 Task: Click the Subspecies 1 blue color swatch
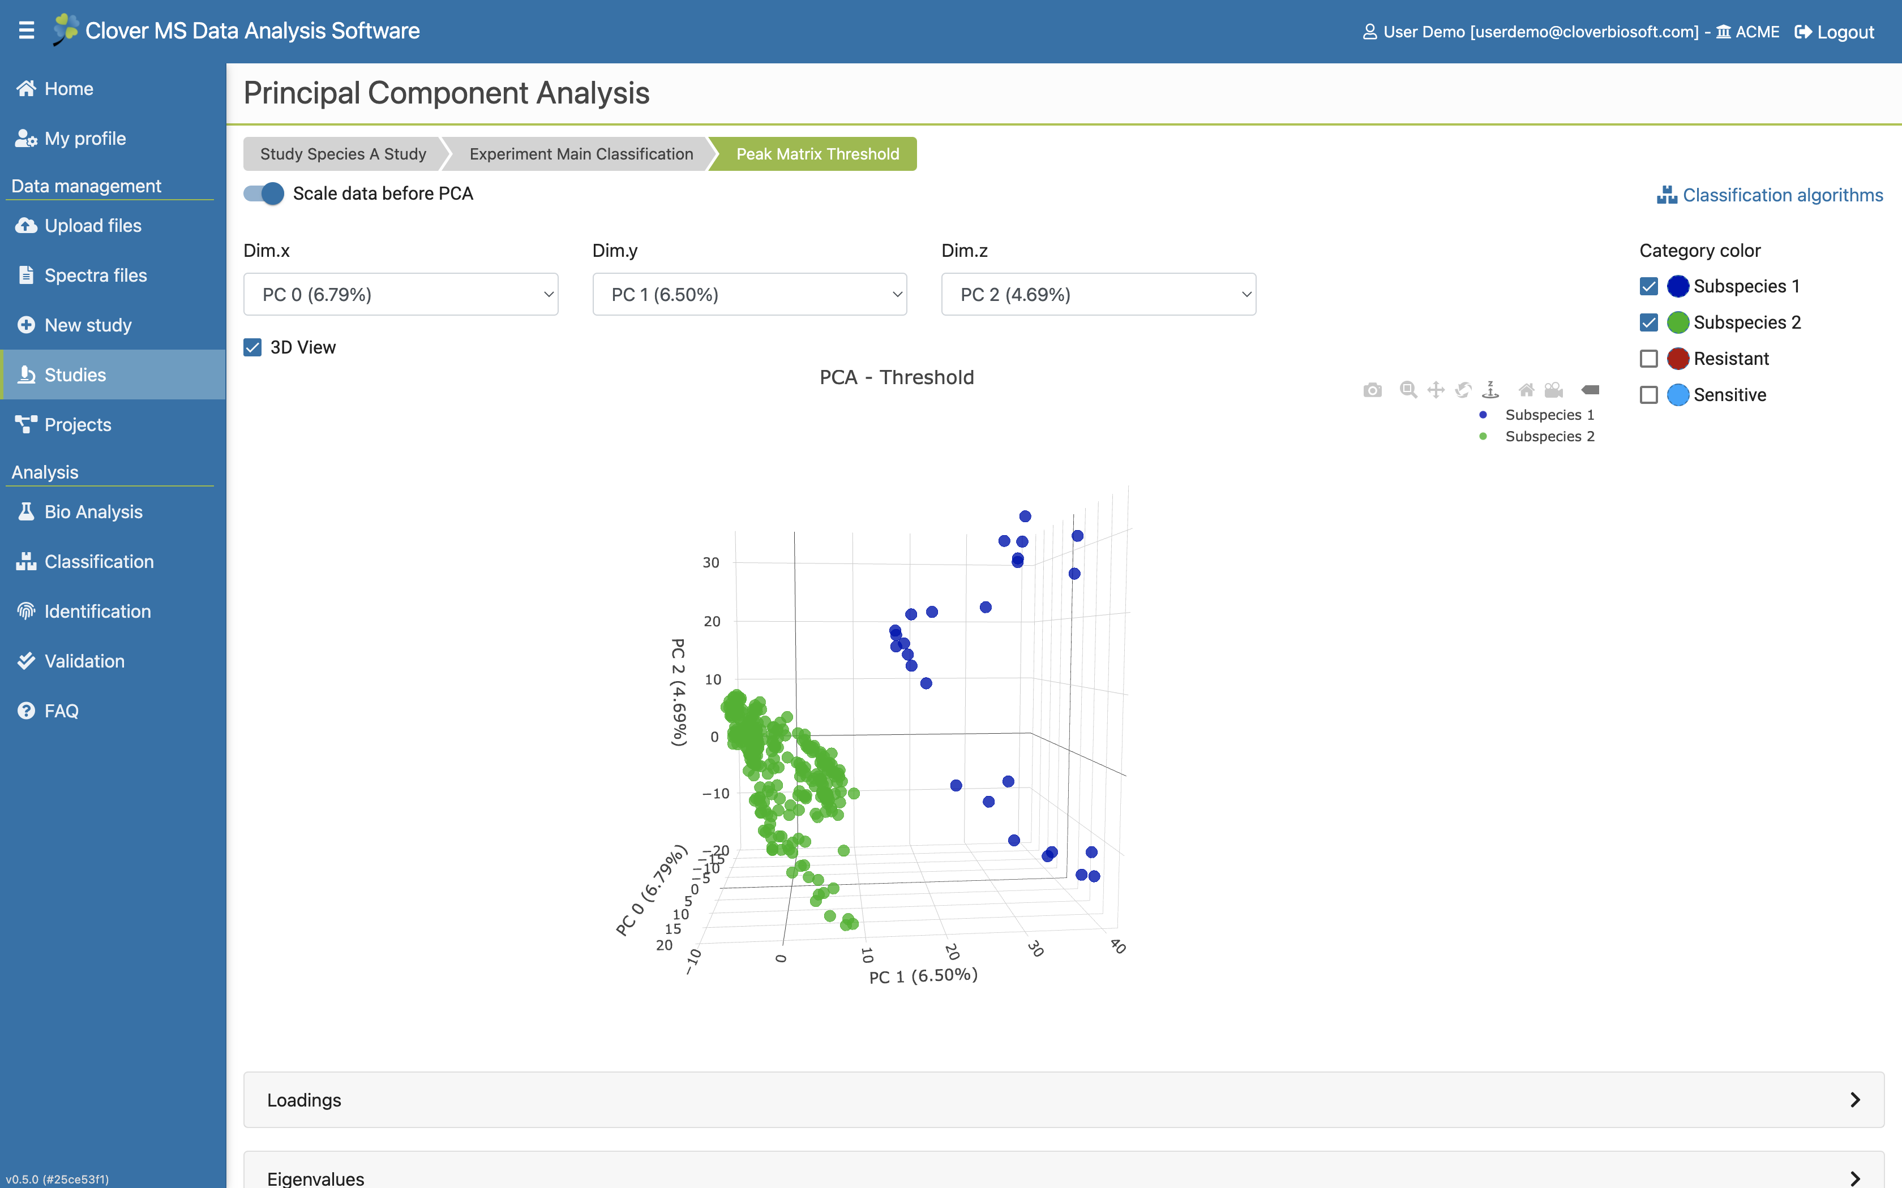click(1678, 286)
